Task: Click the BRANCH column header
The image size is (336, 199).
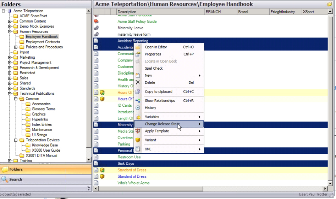Action: pos(221,12)
